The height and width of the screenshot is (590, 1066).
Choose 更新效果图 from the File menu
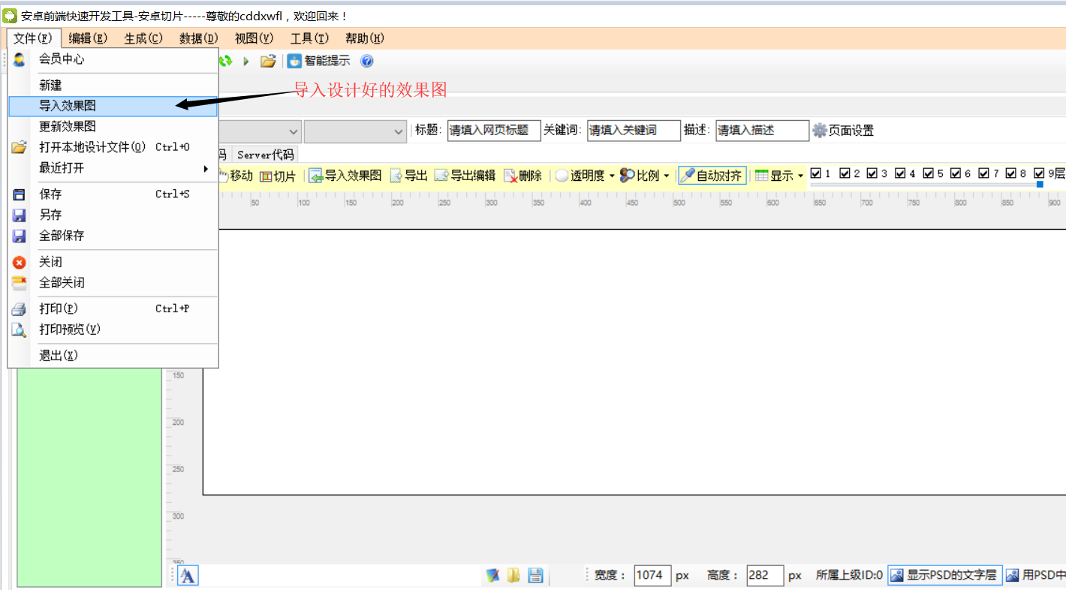point(113,126)
